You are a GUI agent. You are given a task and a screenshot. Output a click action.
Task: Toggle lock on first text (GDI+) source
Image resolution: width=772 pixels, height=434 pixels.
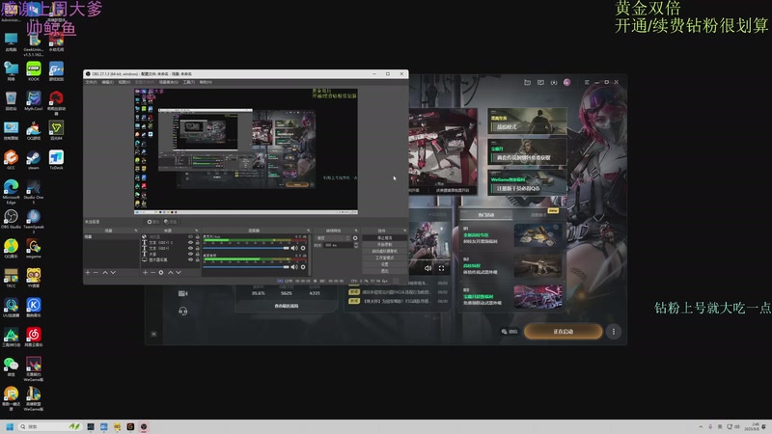[198, 243]
